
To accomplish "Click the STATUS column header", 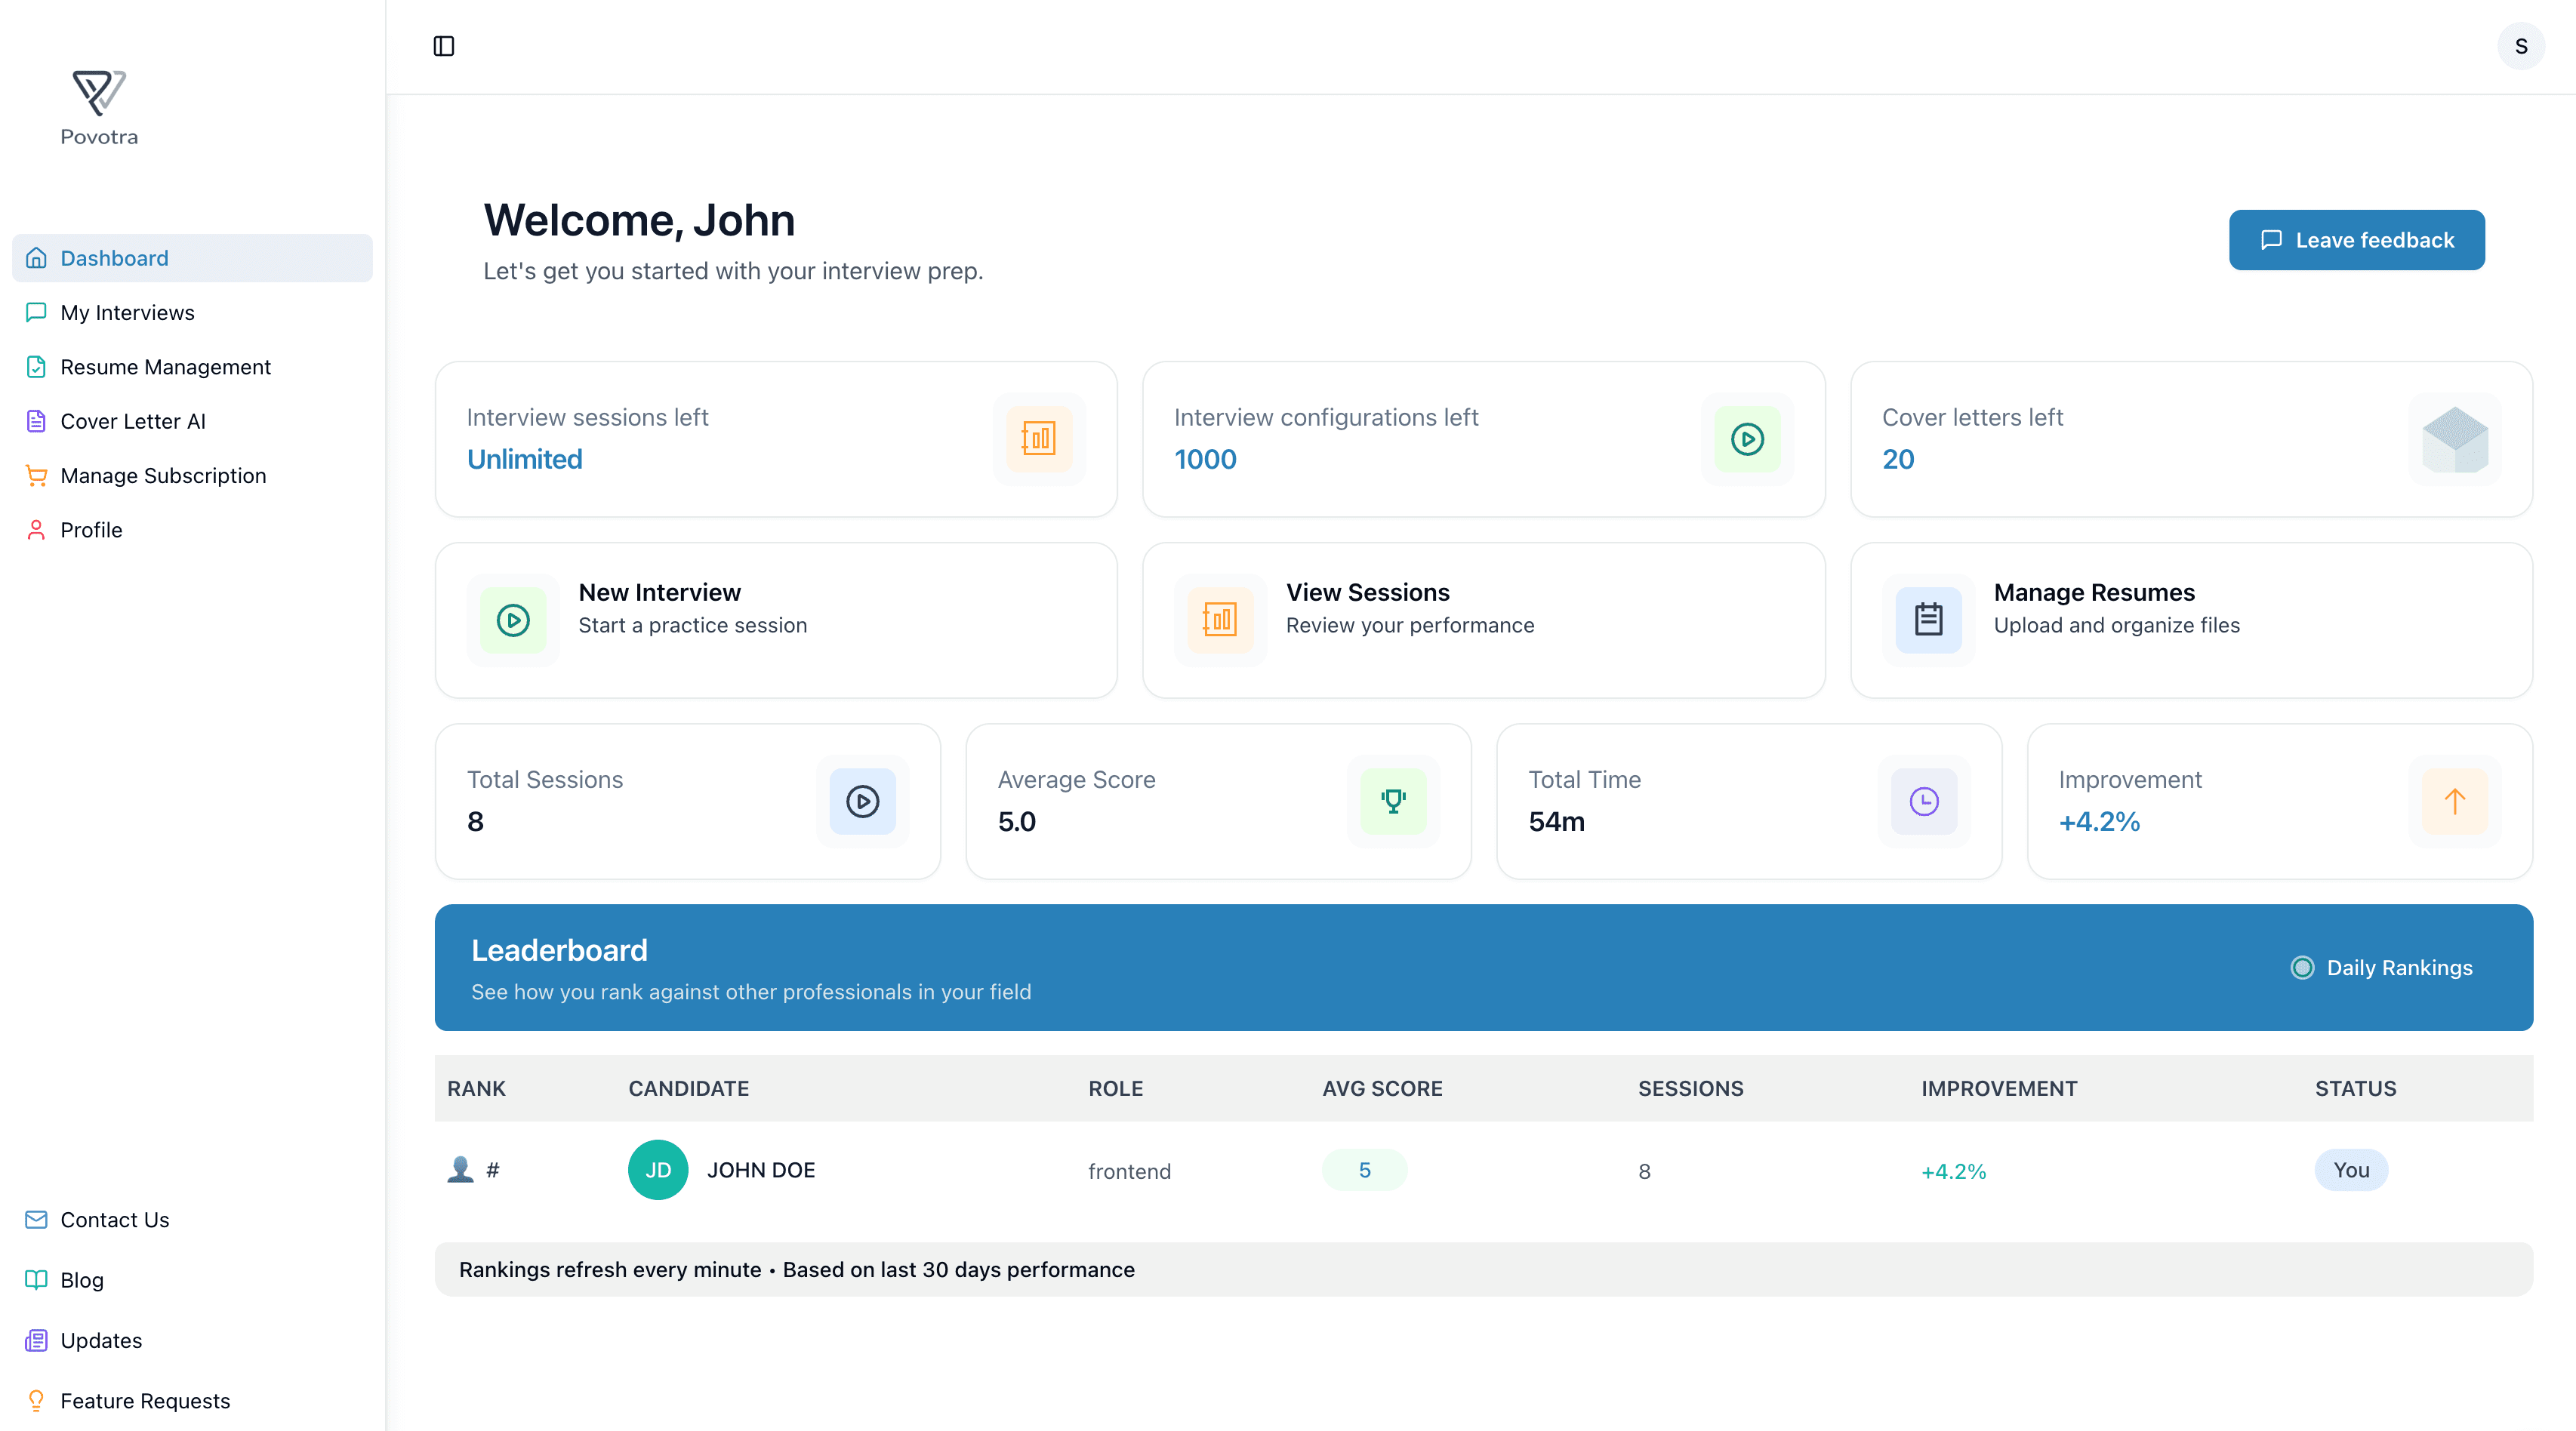I will (2355, 1088).
